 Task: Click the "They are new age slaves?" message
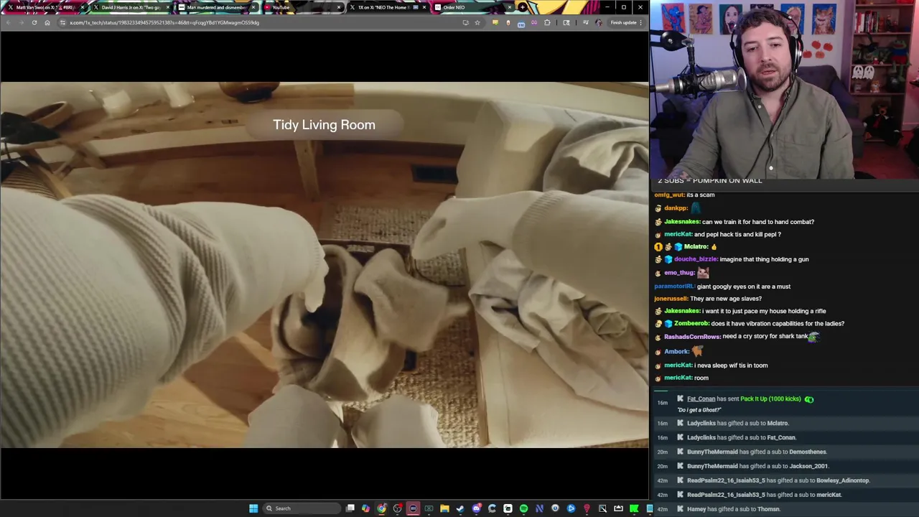(726, 299)
